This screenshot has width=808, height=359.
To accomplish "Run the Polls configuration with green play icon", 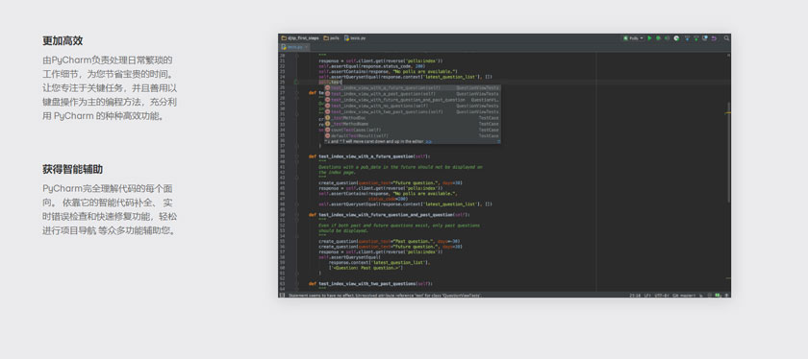I will (649, 38).
